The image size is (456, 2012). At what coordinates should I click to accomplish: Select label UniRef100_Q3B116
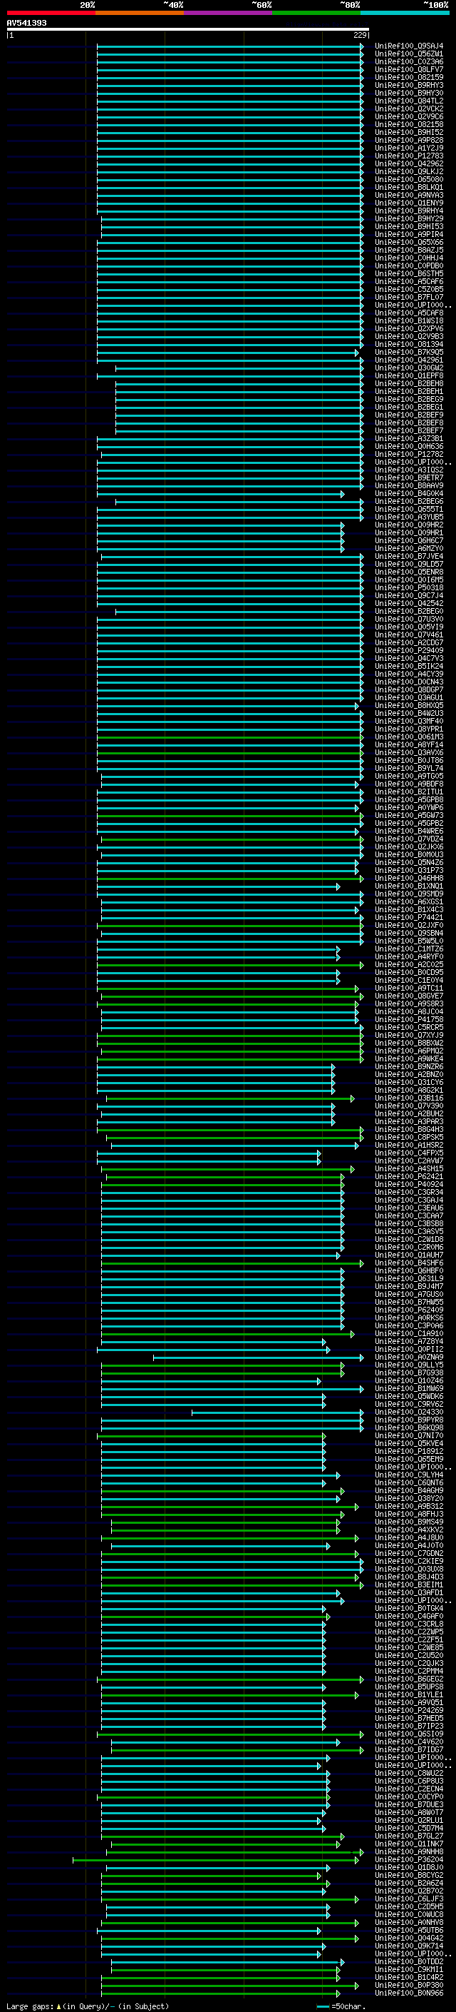coord(408,1098)
